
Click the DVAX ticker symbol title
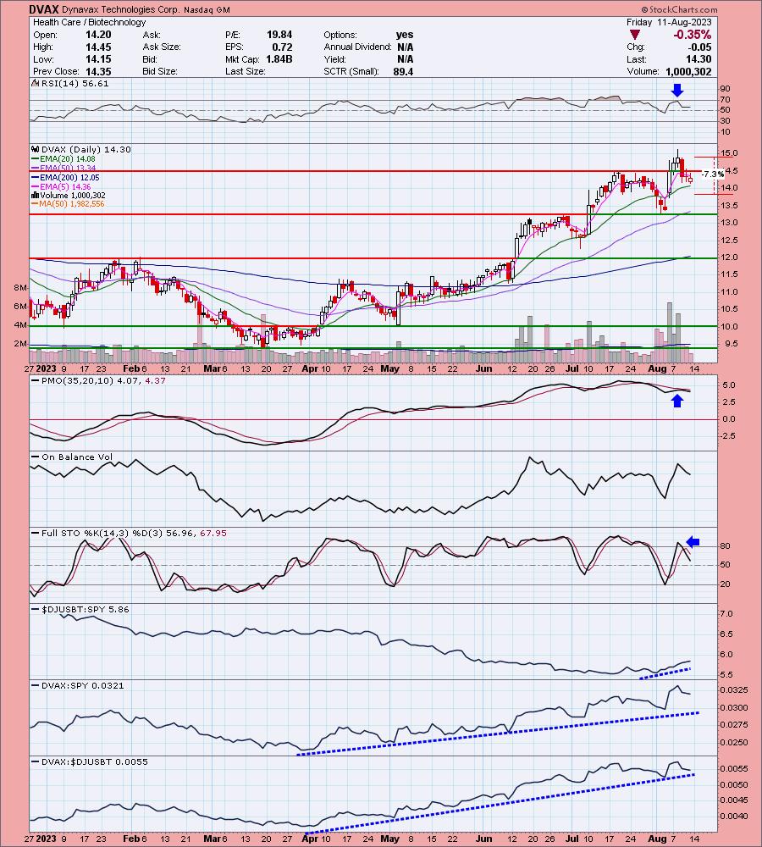coord(44,9)
